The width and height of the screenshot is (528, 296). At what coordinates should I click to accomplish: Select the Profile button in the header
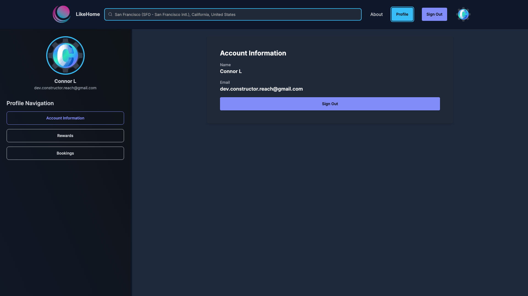(x=402, y=14)
